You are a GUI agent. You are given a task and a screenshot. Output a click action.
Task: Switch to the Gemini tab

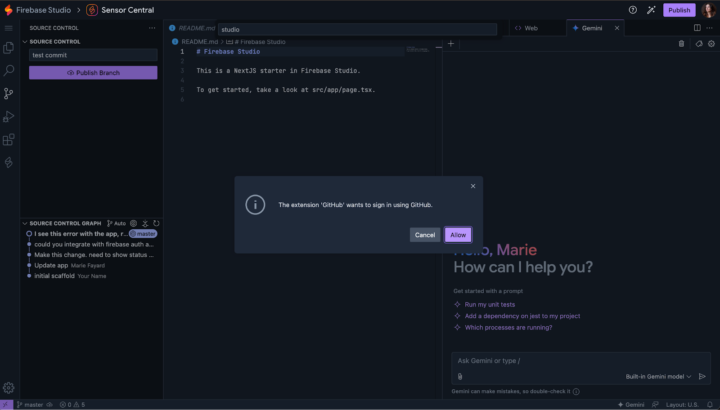[592, 28]
